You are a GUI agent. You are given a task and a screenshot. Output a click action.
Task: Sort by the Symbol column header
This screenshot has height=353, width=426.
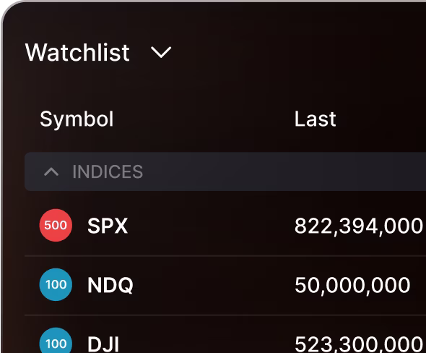pos(77,119)
